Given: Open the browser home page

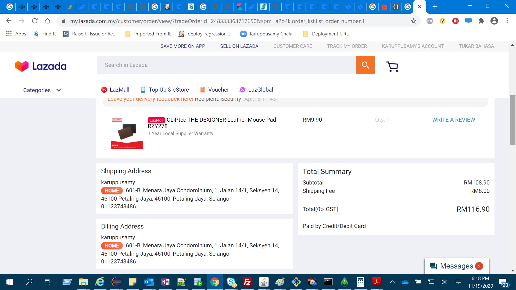Looking at the screenshot, I should (48, 21).
